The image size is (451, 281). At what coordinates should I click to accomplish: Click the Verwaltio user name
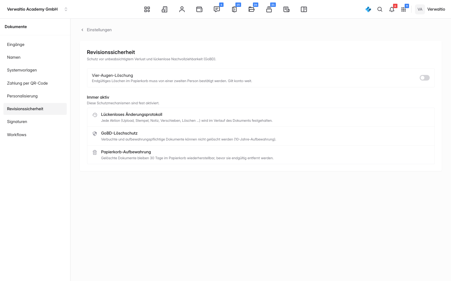[x=436, y=9]
